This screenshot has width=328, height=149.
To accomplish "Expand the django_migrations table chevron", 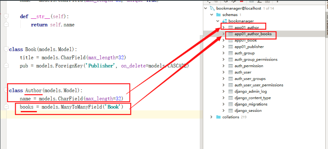I will (224, 104).
